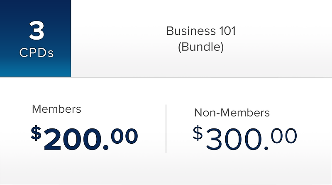
Task: Click the "CPDs" label in the badge
Action: point(36,53)
